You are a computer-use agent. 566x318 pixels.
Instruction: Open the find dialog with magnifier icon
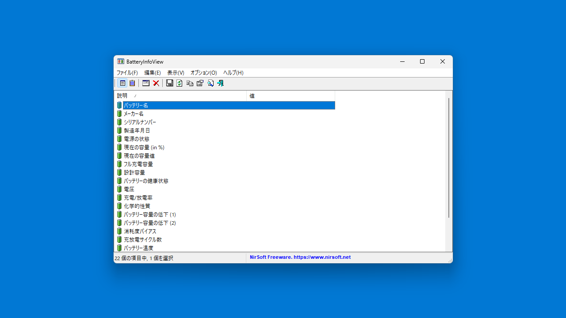210,83
